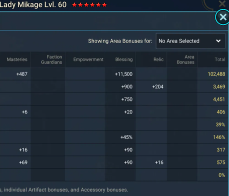Image resolution: width=229 pixels, height=196 pixels.
Task: Click the +11,500 Blessing value
Action: click(x=123, y=74)
